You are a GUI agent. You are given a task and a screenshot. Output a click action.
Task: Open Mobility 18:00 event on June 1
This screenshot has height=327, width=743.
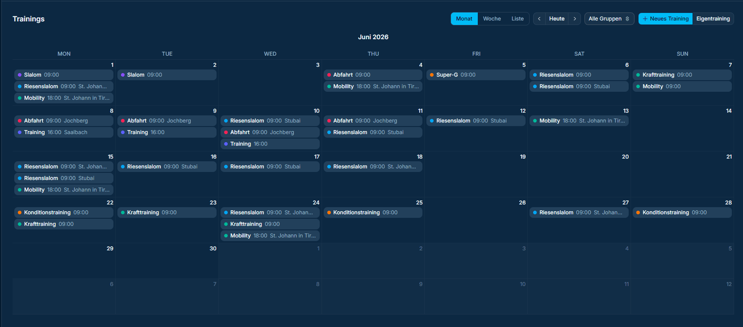pos(64,98)
